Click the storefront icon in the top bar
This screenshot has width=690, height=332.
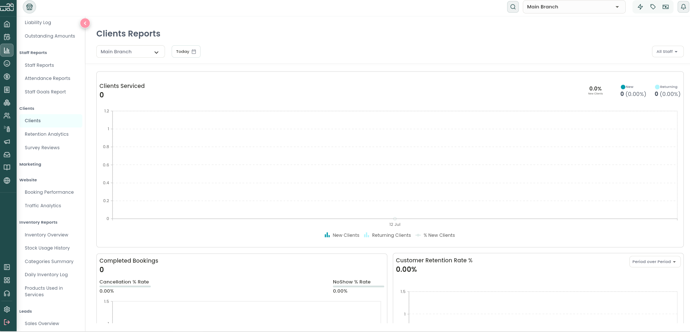point(30,7)
